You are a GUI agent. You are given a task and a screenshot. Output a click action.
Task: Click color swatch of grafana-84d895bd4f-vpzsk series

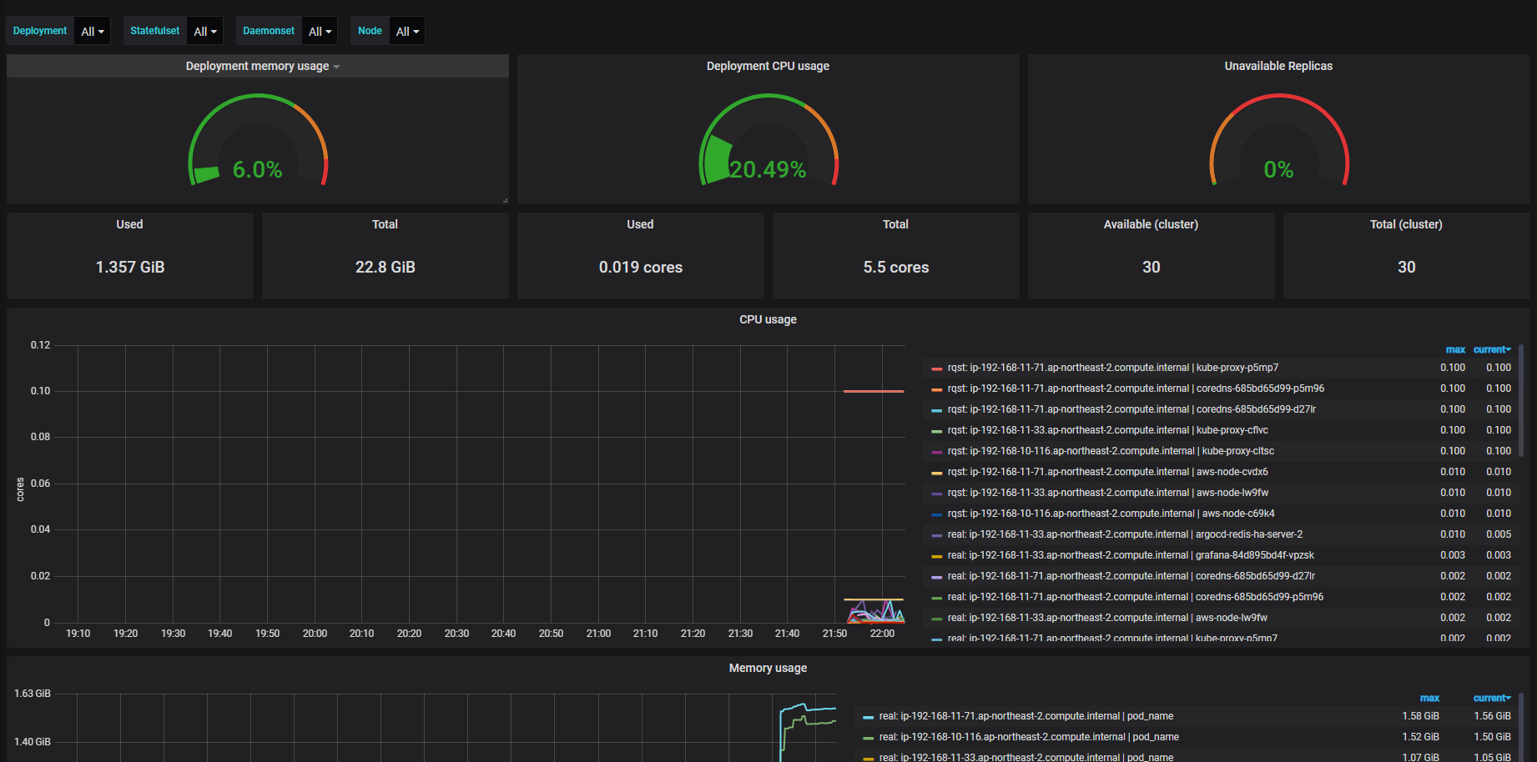tap(936, 556)
